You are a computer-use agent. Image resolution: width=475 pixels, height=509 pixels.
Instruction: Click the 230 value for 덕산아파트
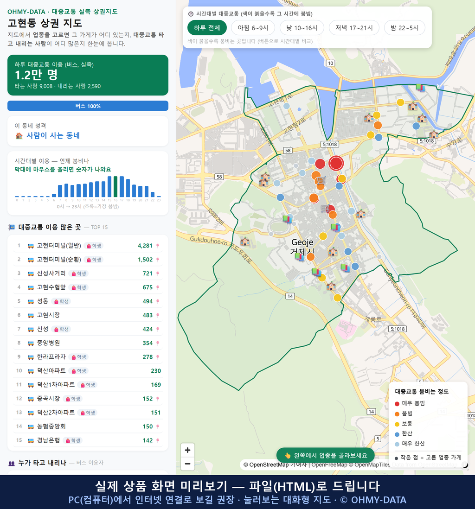156,371
